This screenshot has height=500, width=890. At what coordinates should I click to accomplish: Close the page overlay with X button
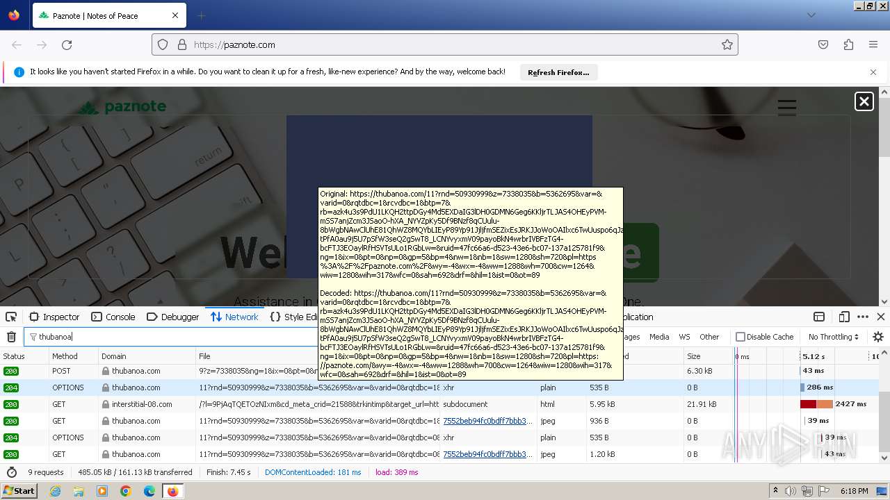pos(864,101)
